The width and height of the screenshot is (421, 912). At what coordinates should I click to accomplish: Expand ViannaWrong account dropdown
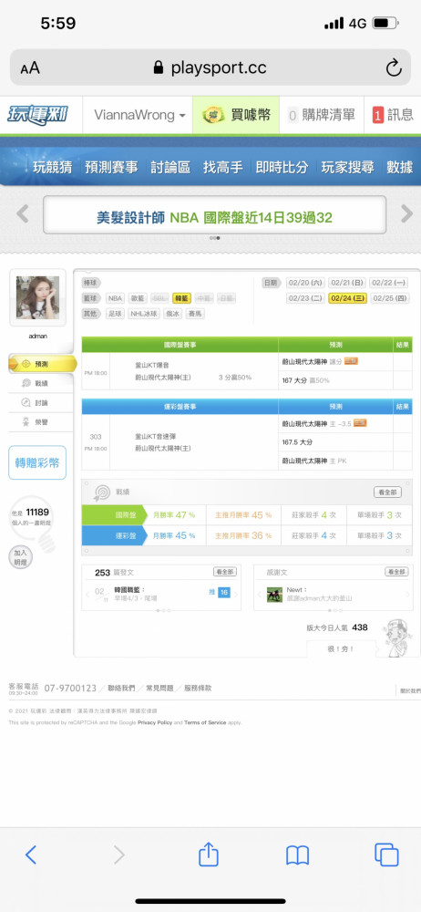point(139,115)
